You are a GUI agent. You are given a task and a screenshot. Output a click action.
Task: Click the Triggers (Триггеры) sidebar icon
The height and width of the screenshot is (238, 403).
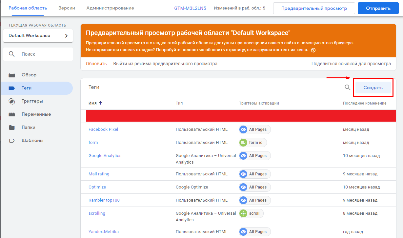[x=12, y=101]
